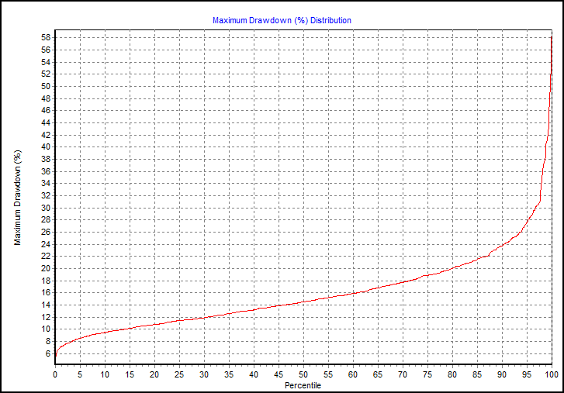Click y-axis tick value 26

(x=46, y=232)
